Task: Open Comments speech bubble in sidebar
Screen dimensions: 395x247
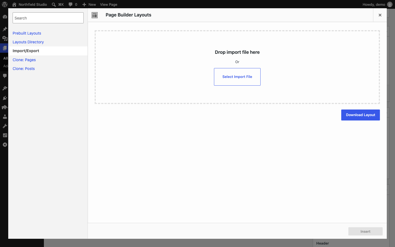Action: coord(5,76)
